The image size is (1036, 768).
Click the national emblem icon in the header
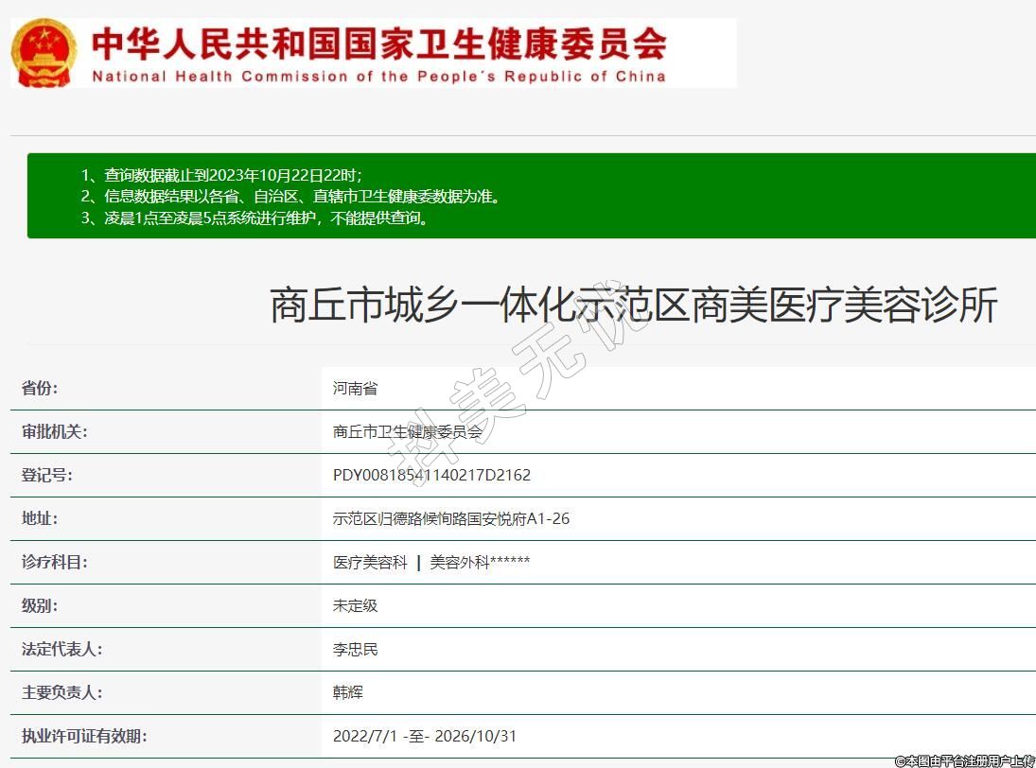coord(44,52)
